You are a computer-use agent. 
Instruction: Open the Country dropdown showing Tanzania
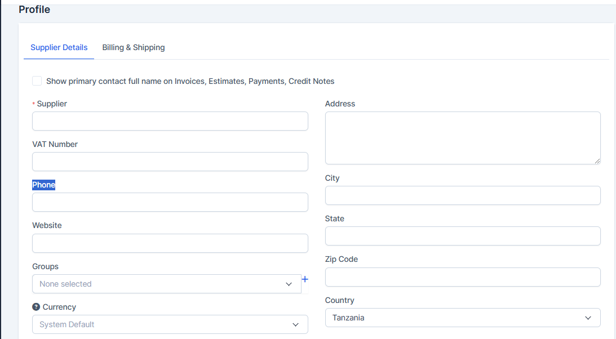462,318
